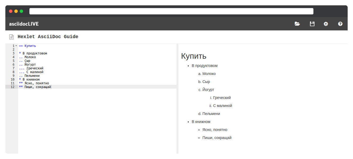Click the == Купить heading on line 1

pos(27,46)
